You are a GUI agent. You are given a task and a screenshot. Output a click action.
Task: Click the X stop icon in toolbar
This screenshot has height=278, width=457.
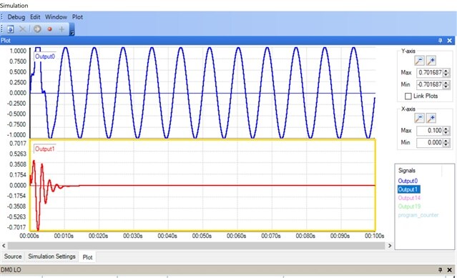[x=22, y=29]
